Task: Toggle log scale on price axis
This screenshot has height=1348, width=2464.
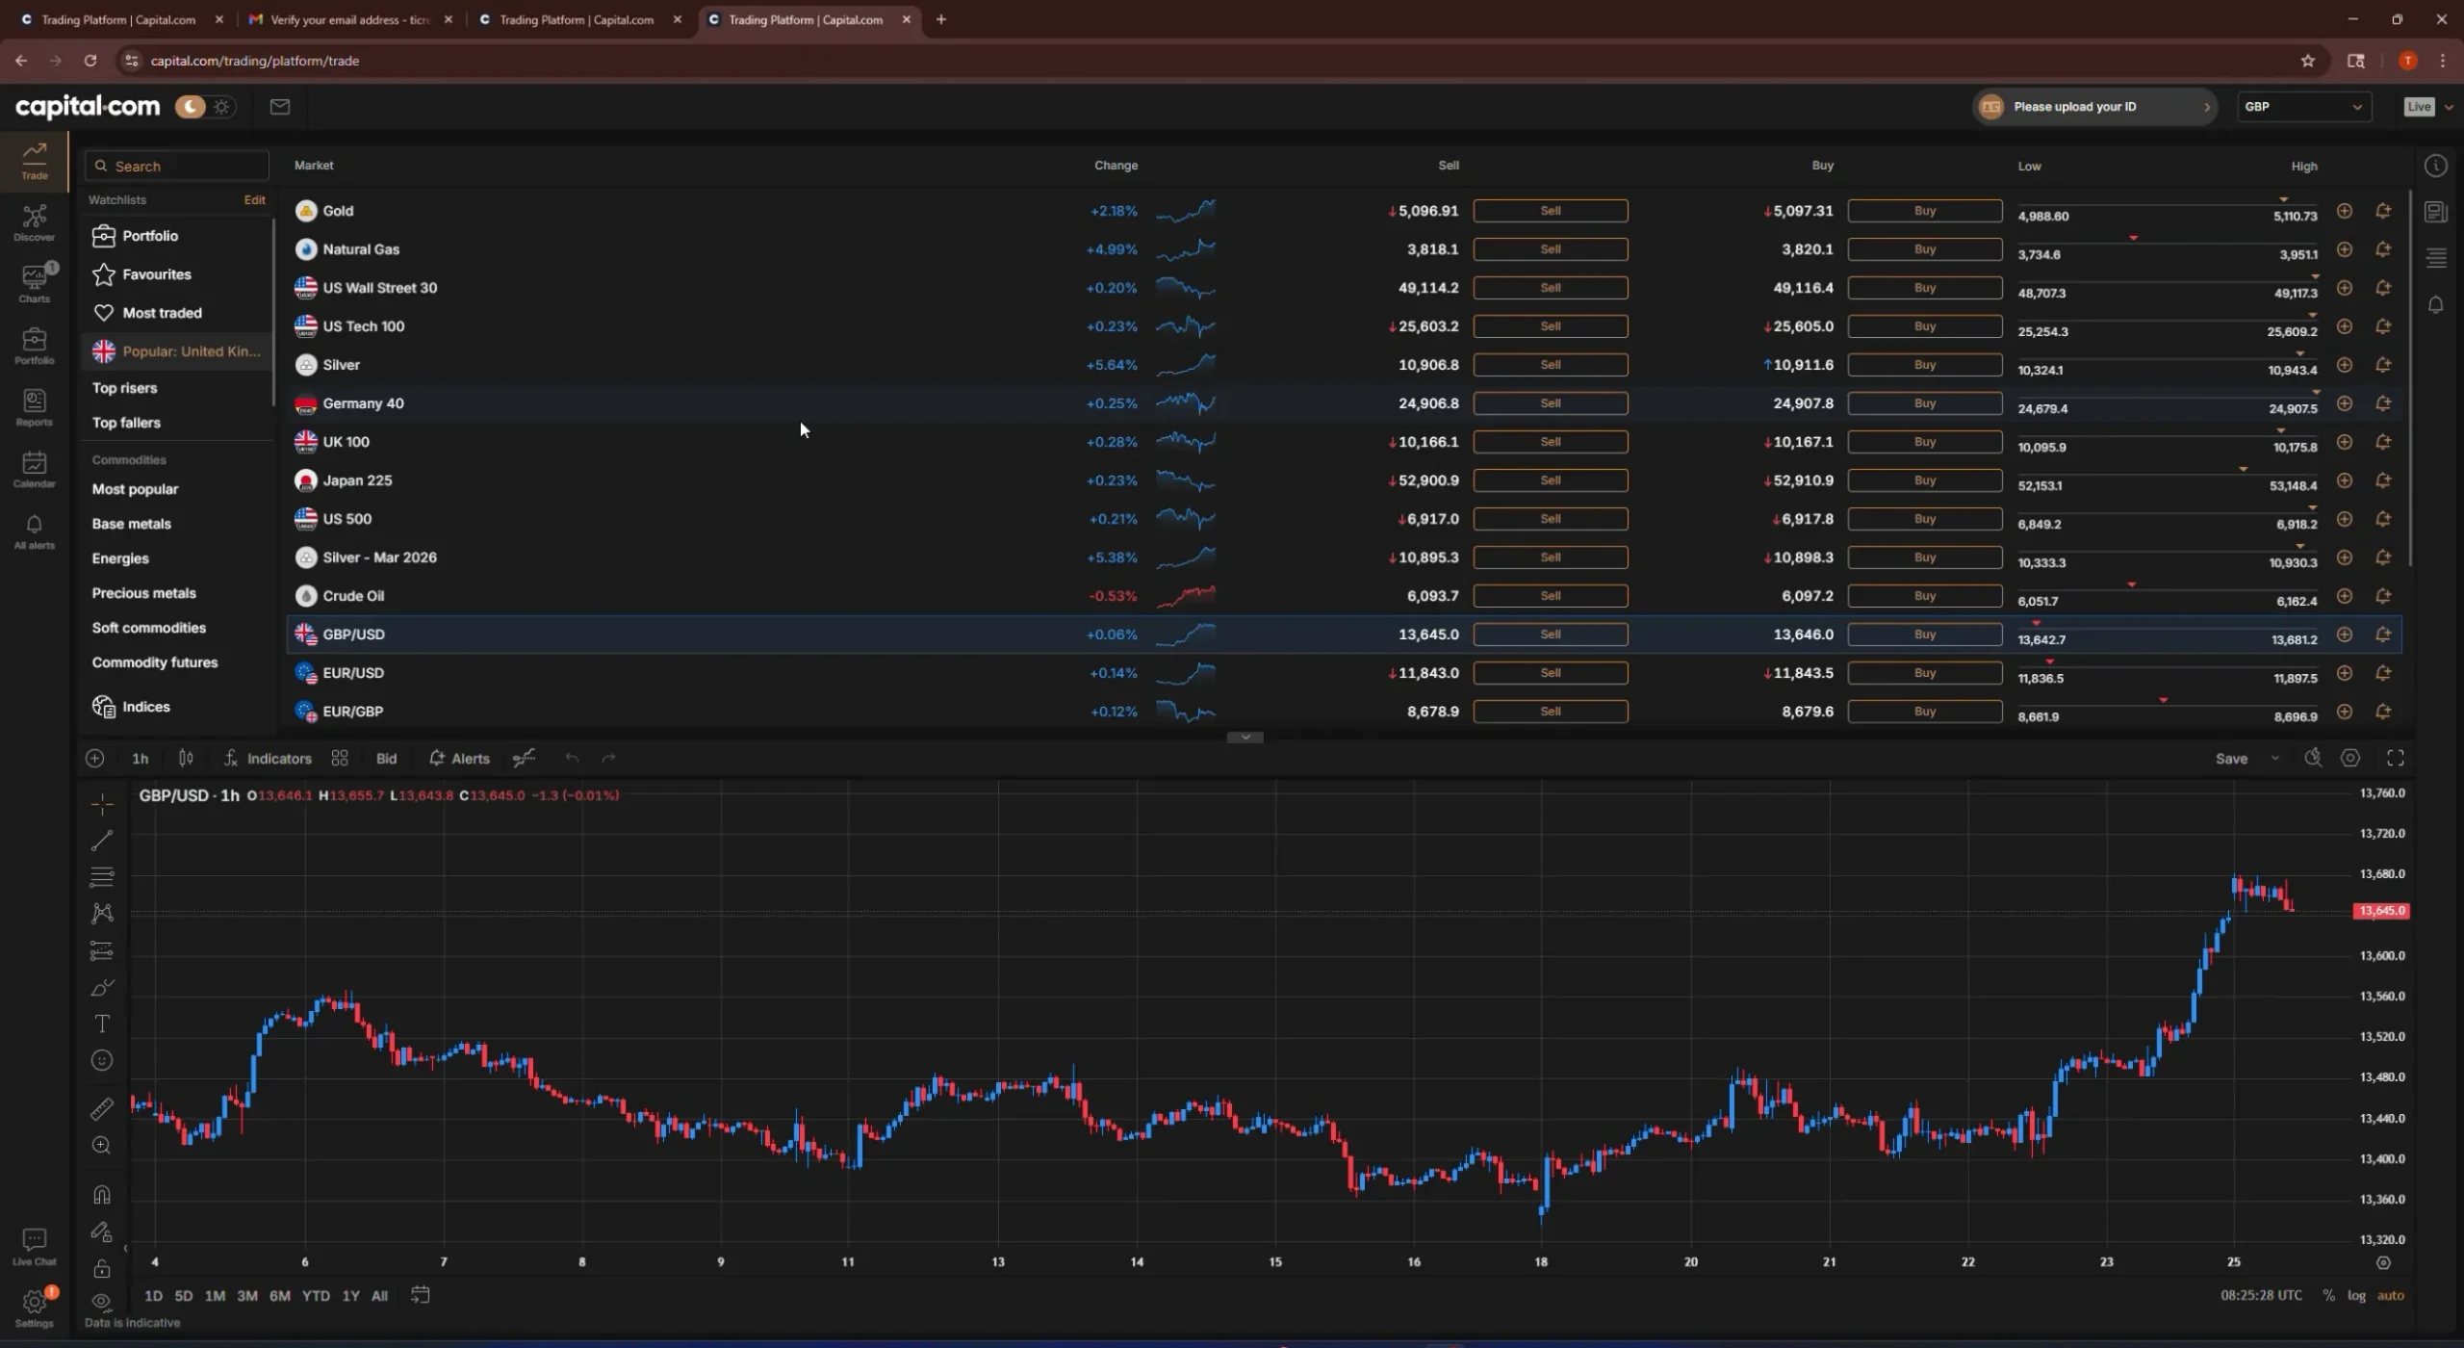Action: [2356, 1296]
